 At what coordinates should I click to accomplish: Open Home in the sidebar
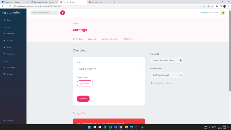[x=9, y=20]
